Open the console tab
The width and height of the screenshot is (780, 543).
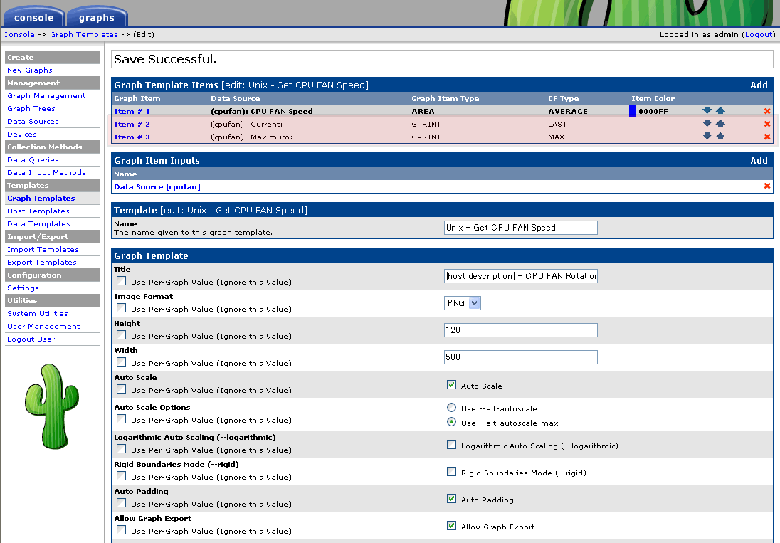pyautogui.click(x=33, y=17)
